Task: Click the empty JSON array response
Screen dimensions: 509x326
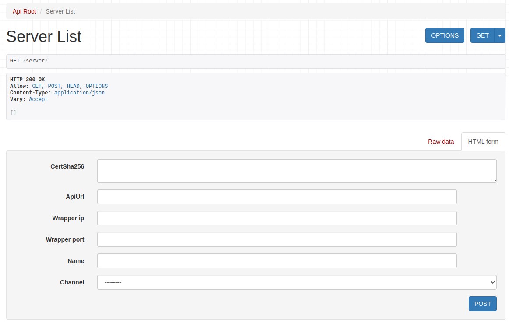Action: point(13,113)
